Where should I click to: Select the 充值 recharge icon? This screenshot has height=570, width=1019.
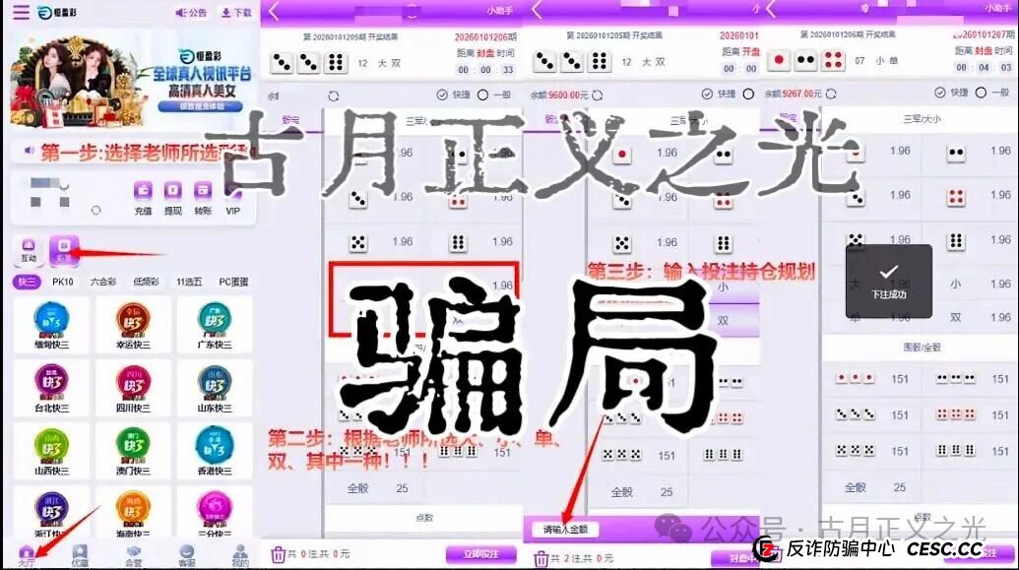tap(141, 192)
